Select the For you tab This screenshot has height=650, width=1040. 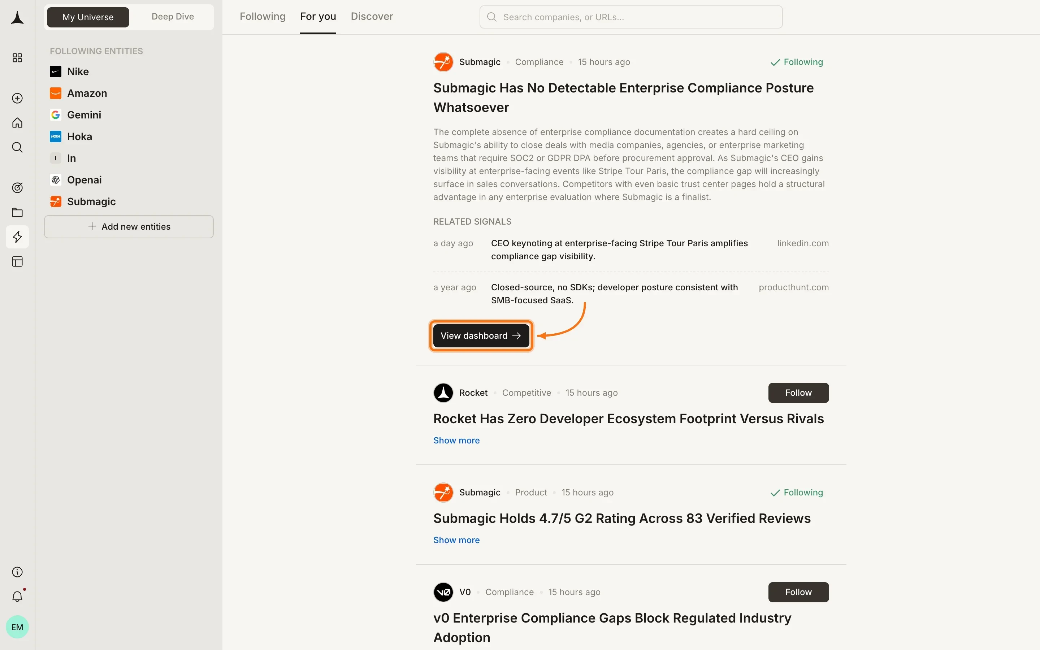[x=318, y=16]
